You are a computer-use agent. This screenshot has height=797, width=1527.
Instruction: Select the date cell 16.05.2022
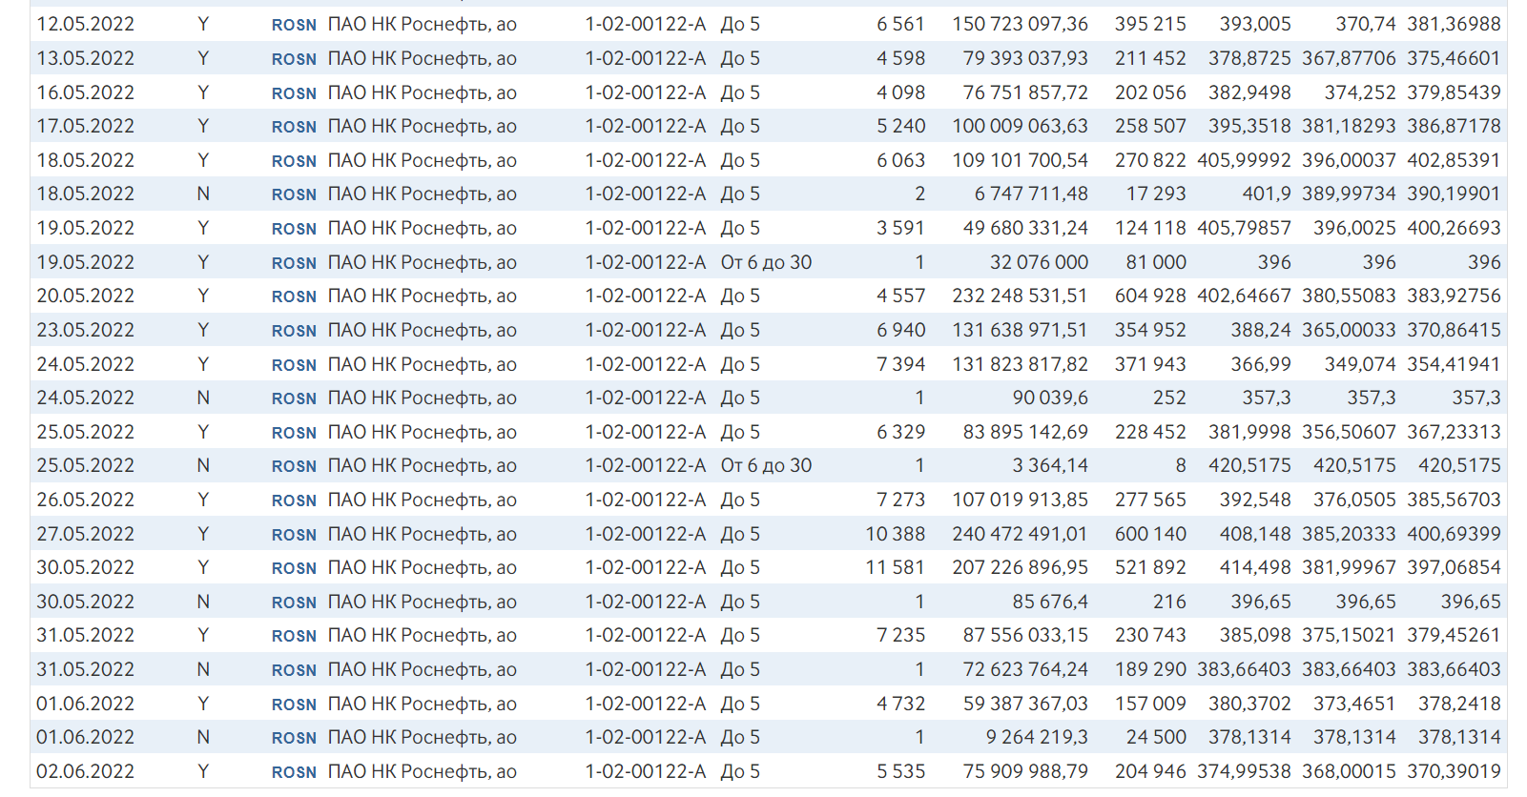point(86,92)
